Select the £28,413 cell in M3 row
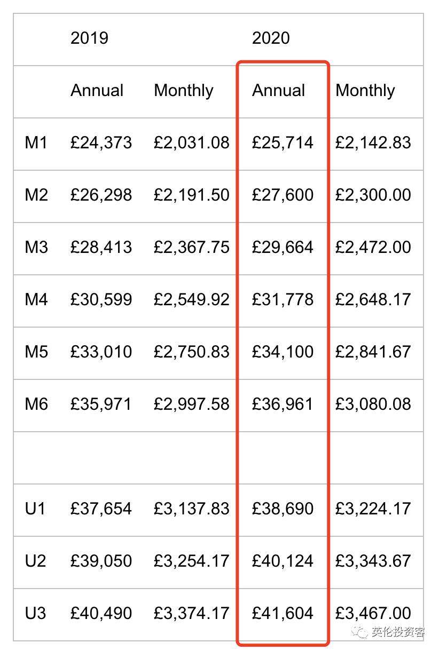 click(x=101, y=247)
